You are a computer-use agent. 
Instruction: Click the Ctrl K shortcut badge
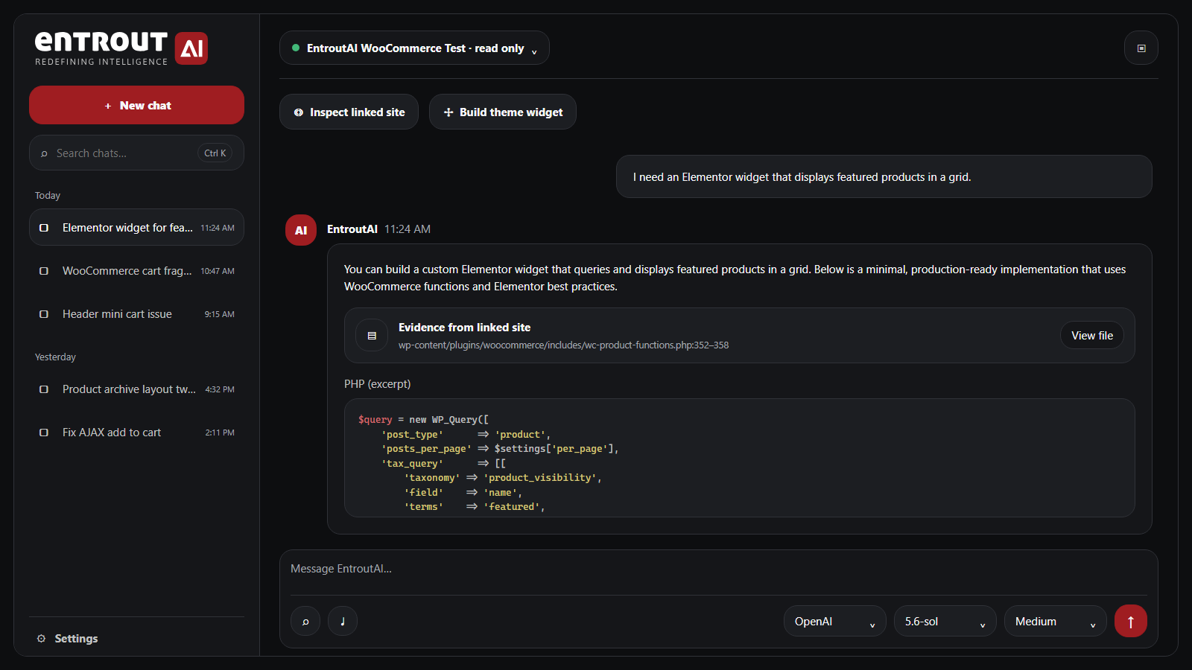click(215, 153)
